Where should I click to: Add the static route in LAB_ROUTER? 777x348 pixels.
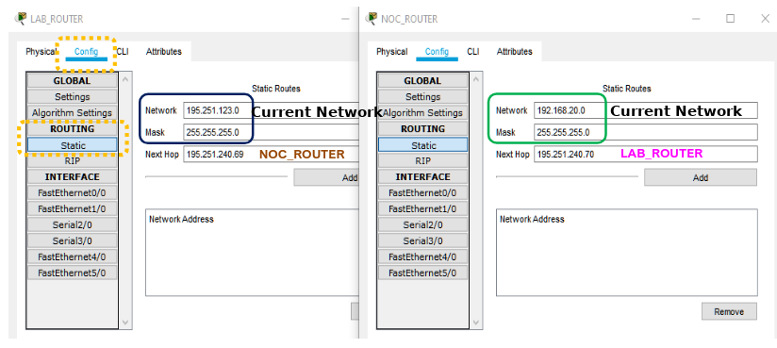click(x=326, y=177)
